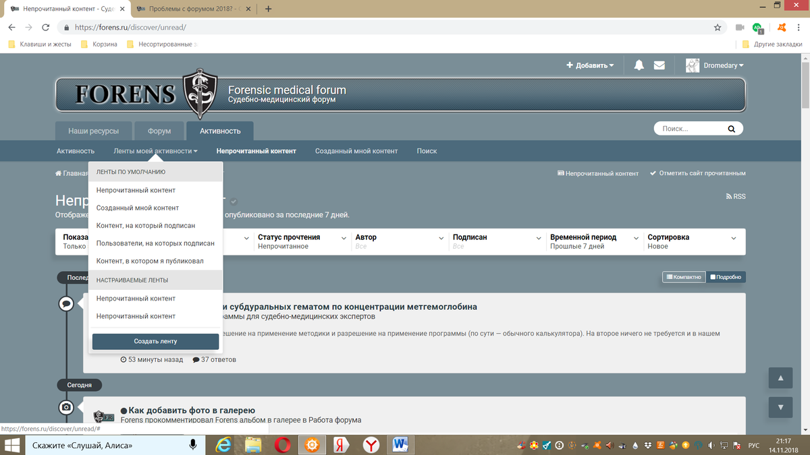Open the Windows Start menu
The image size is (810, 455).
click(12, 445)
